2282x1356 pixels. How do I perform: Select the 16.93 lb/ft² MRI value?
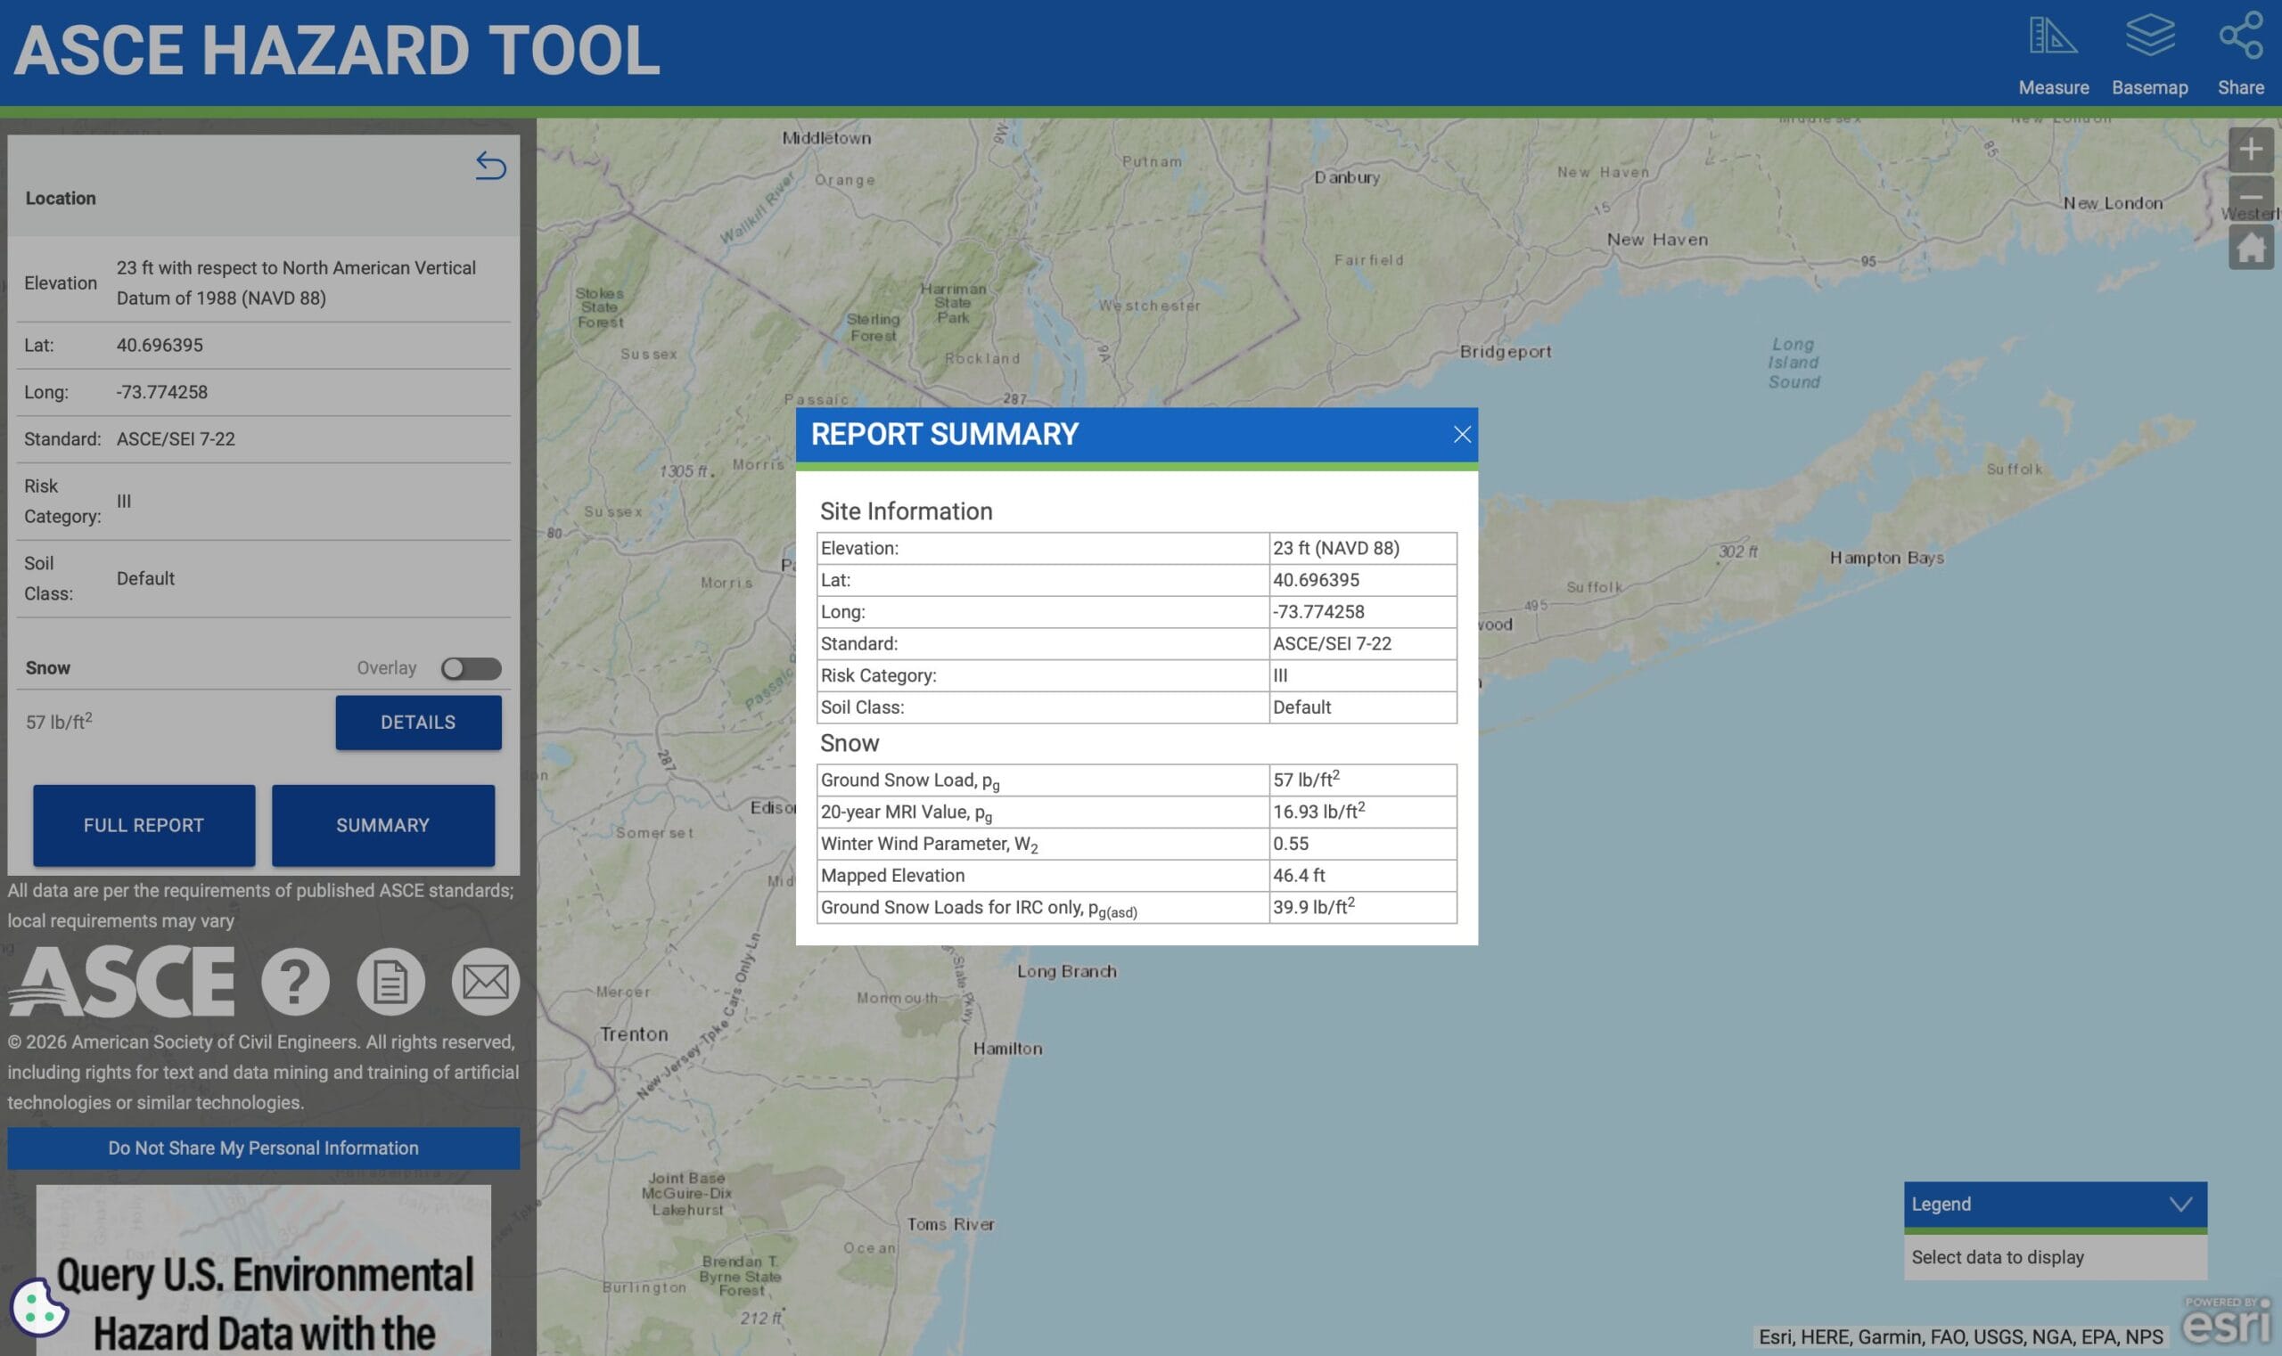click(1362, 812)
